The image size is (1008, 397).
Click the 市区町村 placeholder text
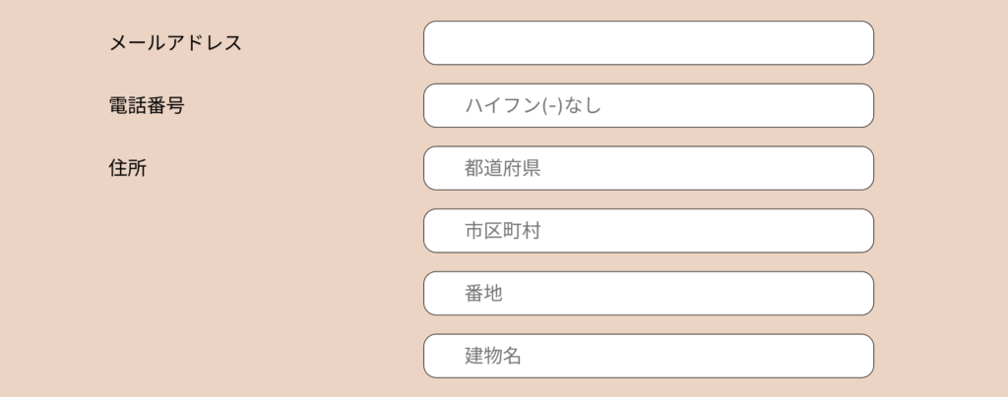tap(502, 231)
